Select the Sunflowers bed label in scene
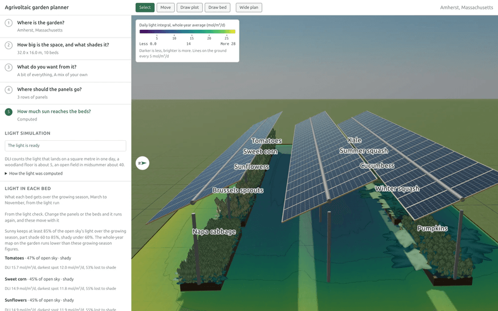The height and width of the screenshot is (311, 498). (252, 167)
